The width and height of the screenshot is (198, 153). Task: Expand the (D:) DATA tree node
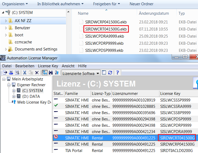pos(14,96)
